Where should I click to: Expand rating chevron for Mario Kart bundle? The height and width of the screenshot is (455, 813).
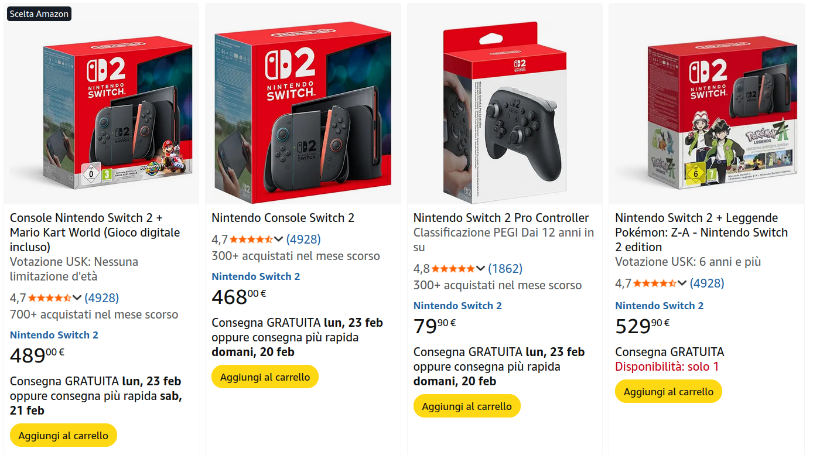tap(77, 298)
